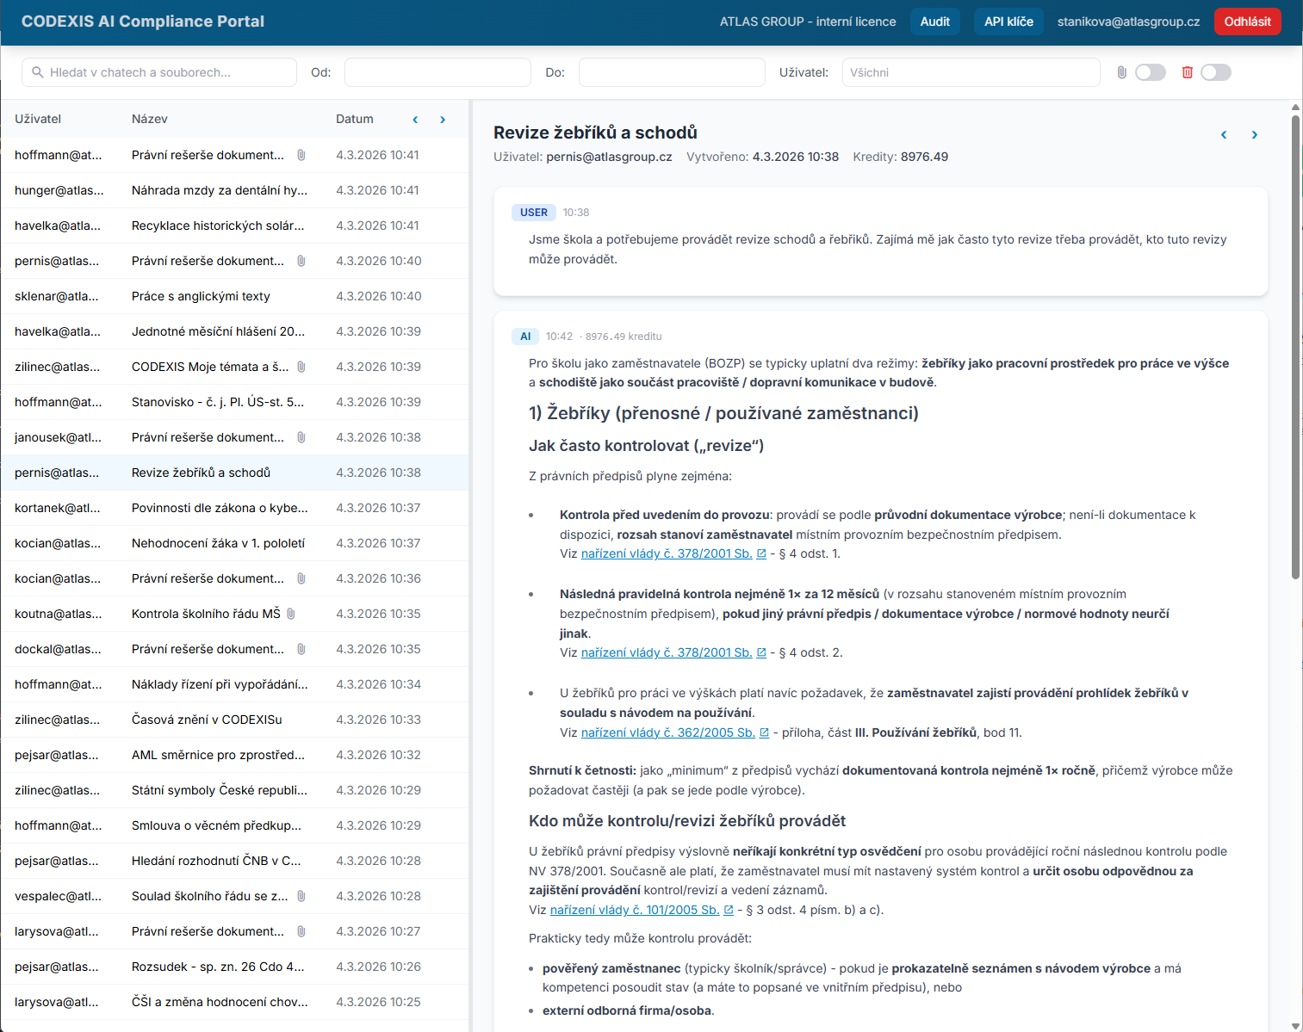The image size is (1303, 1032).
Task: Open the Do date picker field
Action: point(672,72)
